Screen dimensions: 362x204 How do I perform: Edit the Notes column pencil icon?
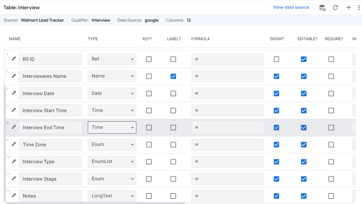click(14, 196)
